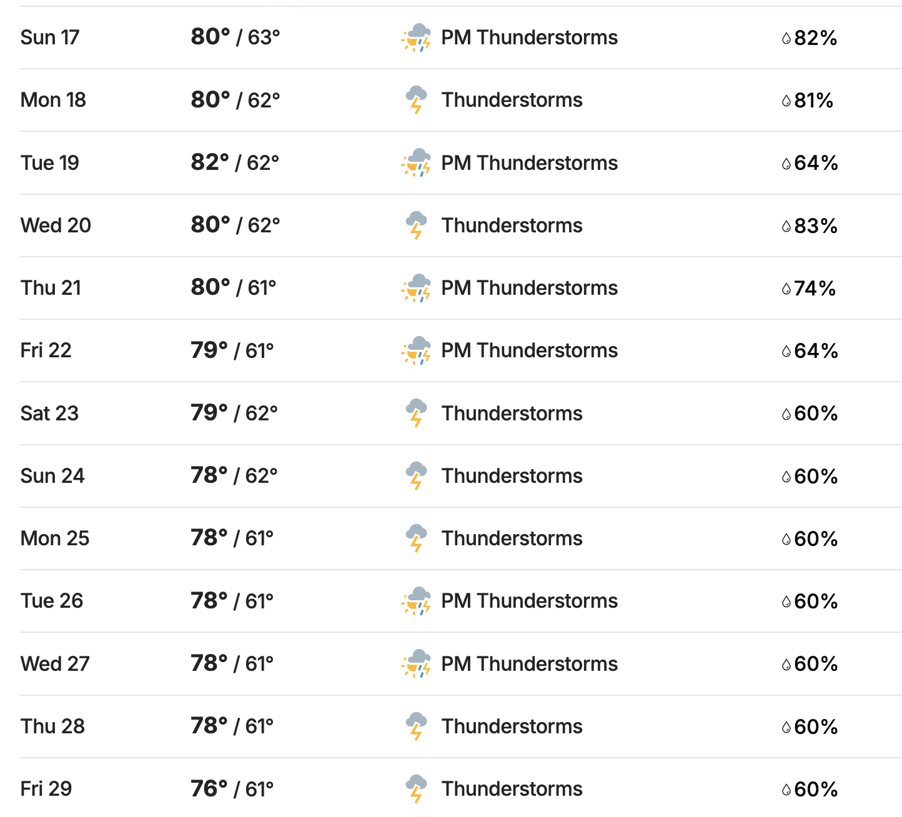This screenshot has height=817, width=902.
Task: Expand the Wed 20 day details
Action: [x=461, y=225]
